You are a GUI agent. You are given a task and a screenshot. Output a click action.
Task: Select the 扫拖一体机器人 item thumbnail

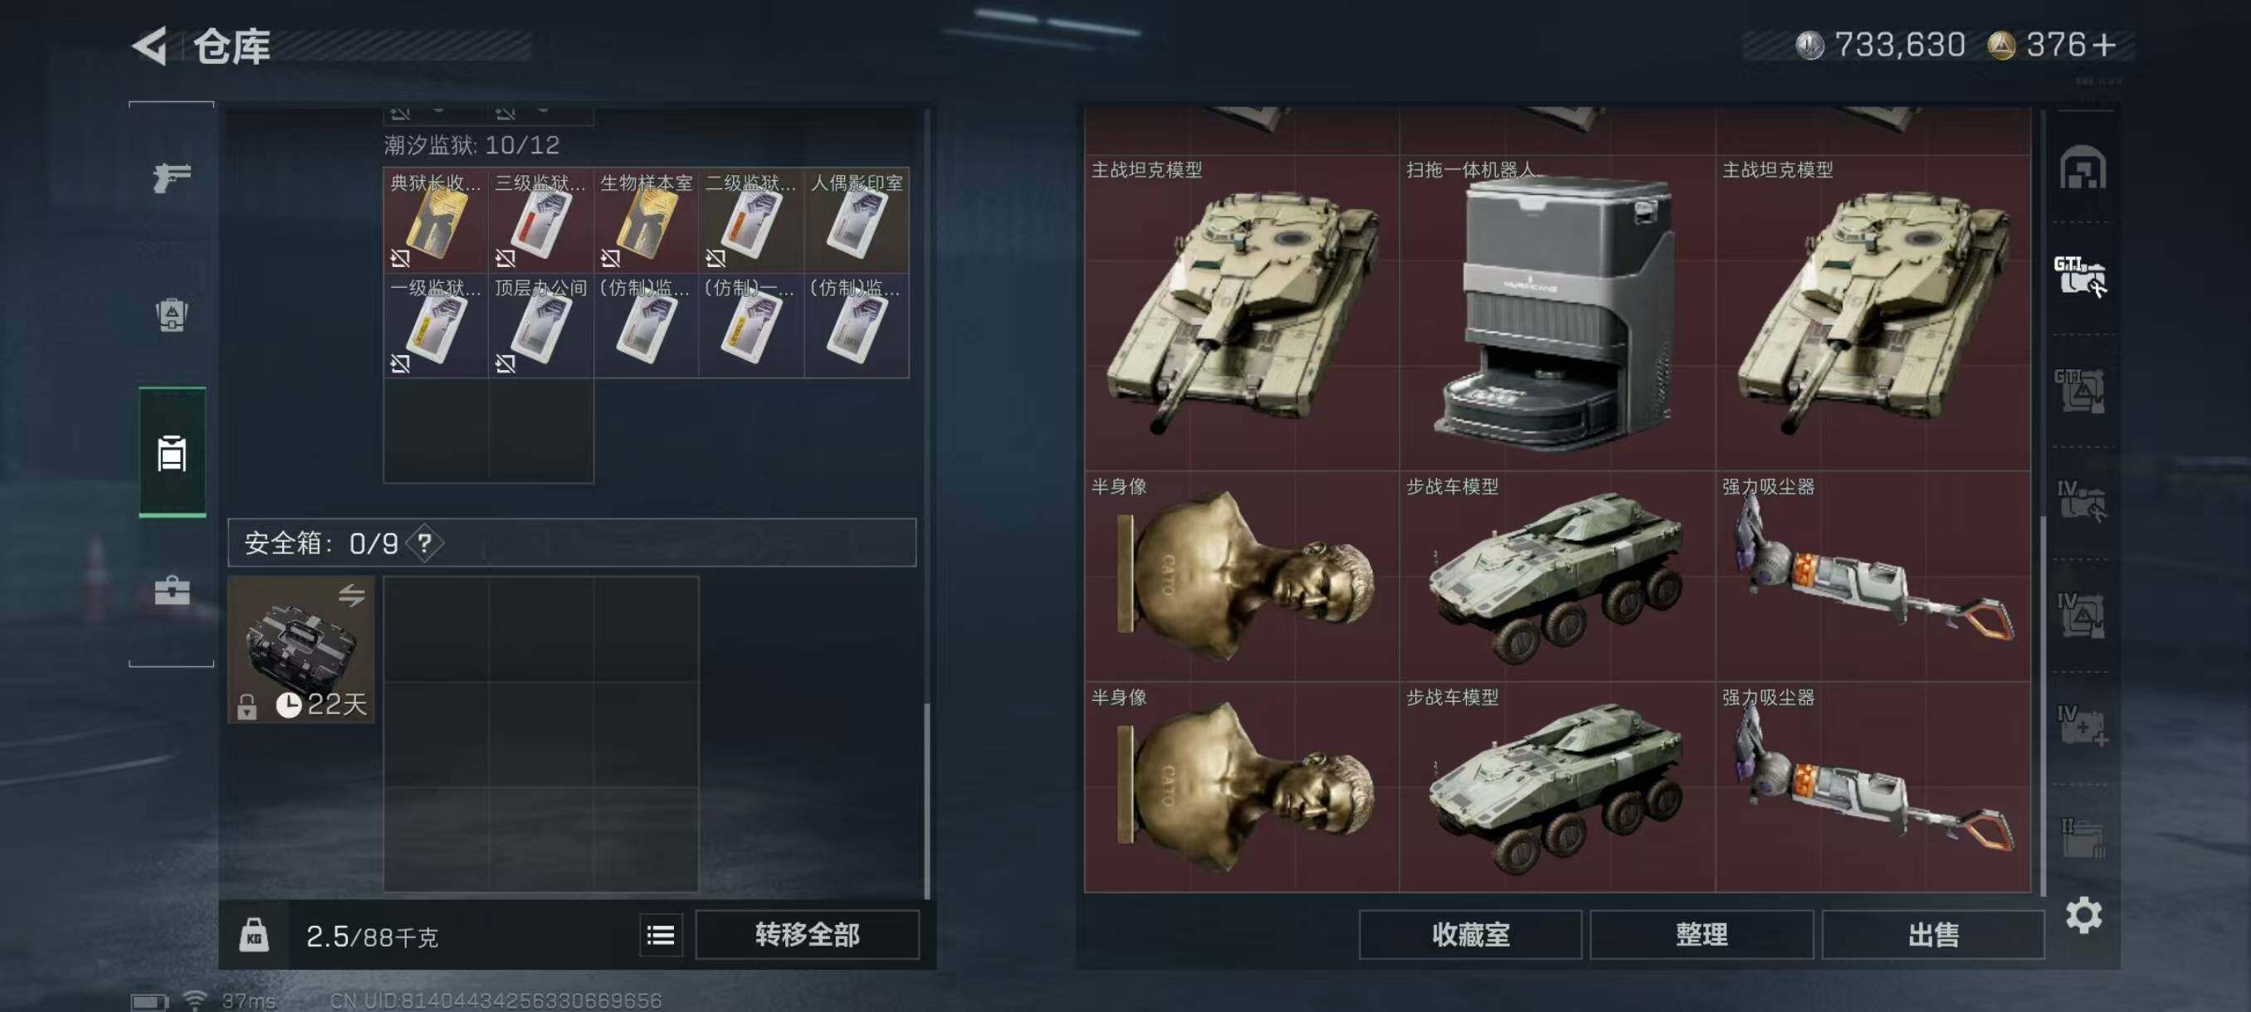(1556, 314)
